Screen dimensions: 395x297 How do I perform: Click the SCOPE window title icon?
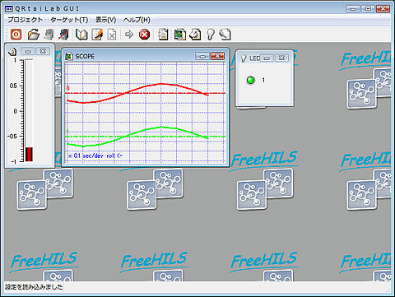click(69, 57)
